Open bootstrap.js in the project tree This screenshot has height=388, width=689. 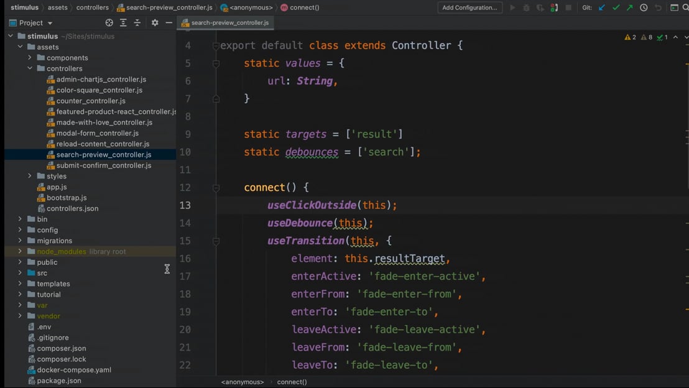(x=67, y=198)
